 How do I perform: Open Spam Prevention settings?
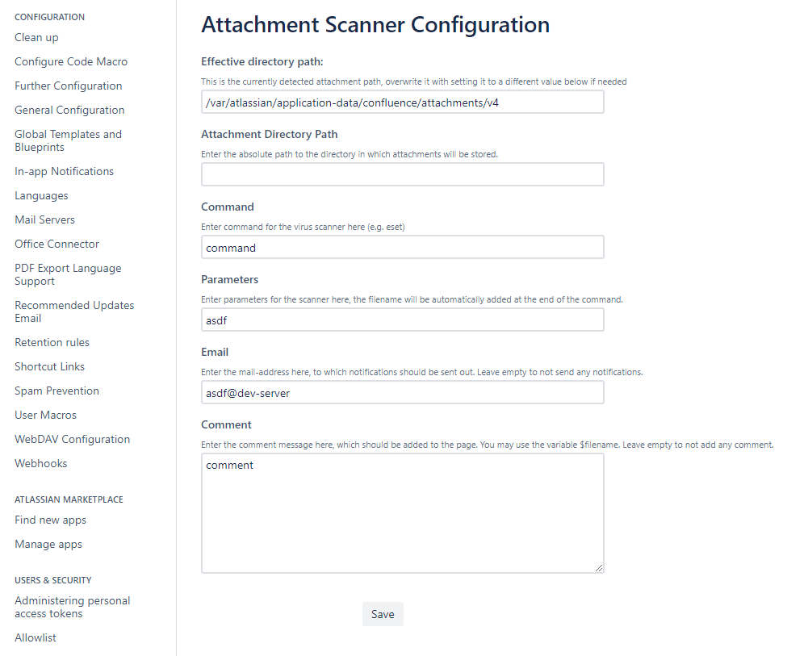(57, 391)
